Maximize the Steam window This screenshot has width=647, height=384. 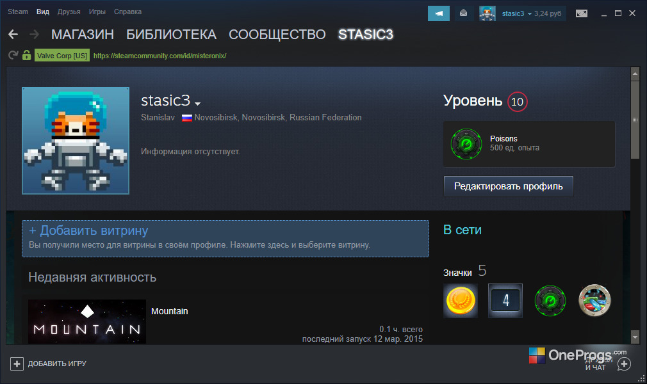618,13
